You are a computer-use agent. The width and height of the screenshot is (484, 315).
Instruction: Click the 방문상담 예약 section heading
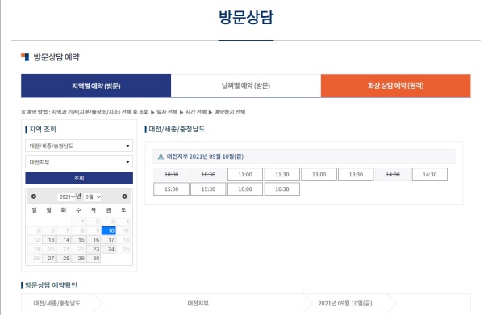coord(56,57)
